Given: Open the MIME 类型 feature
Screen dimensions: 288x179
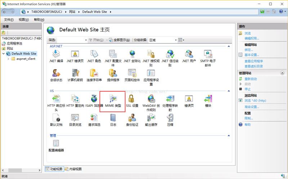Looking at the screenshot, I should 113,101.
